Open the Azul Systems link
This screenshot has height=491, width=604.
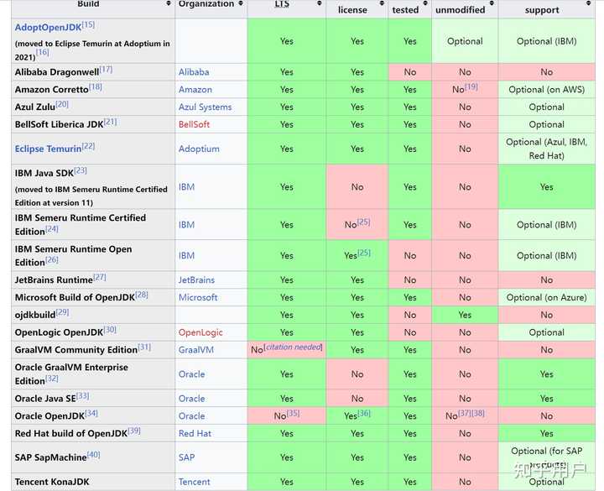pos(205,107)
